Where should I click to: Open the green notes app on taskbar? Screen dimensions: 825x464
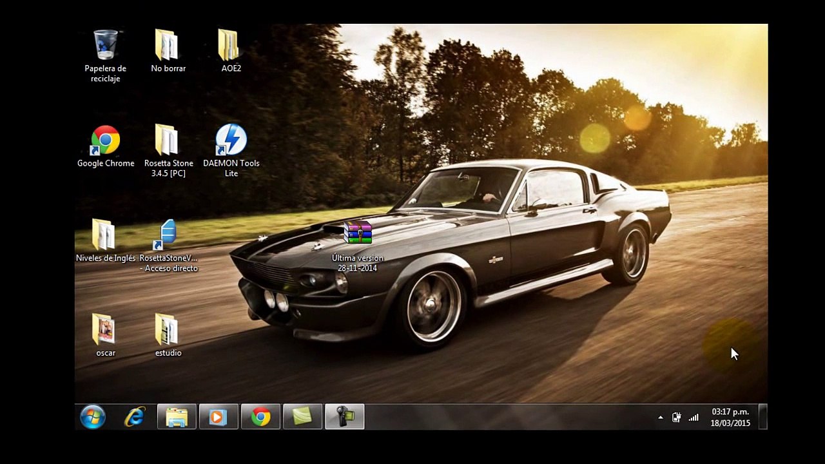[x=302, y=417]
